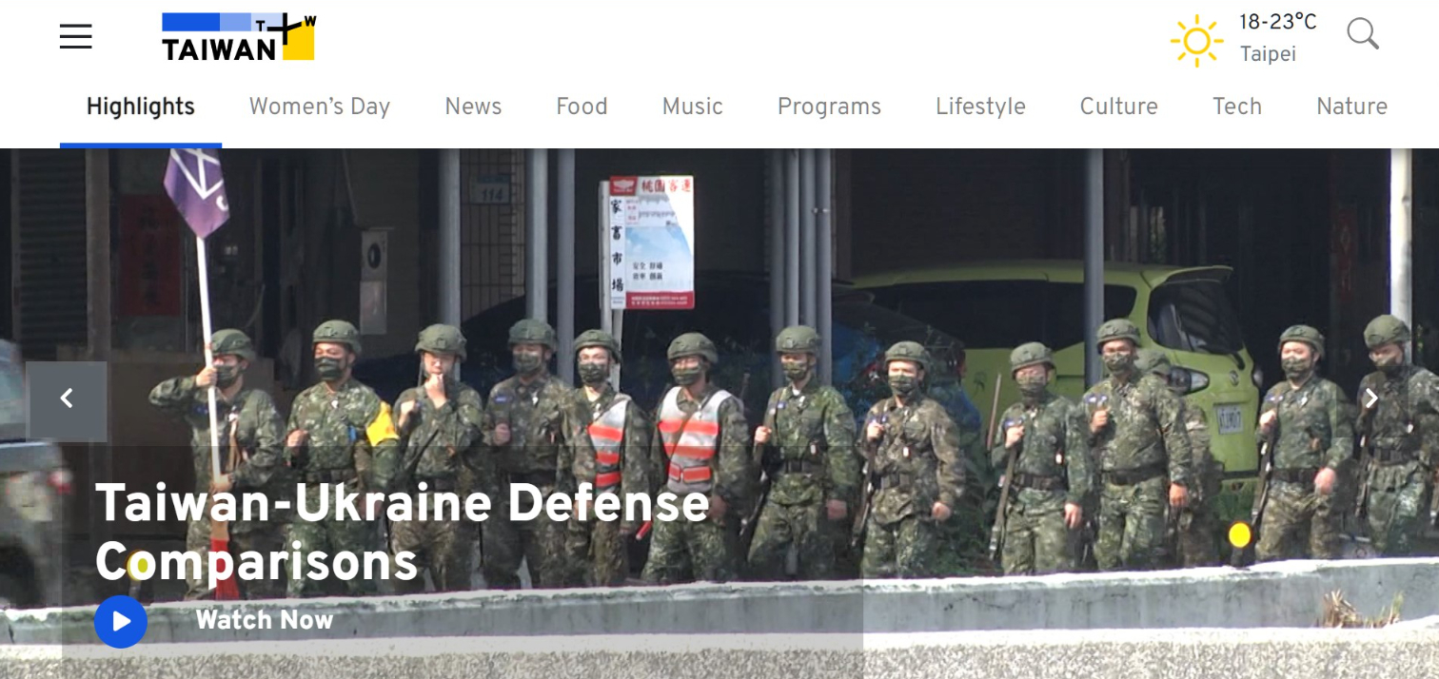Viewport: 1439px width, 679px height.
Task: Go to the Food section
Action: tap(582, 107)
